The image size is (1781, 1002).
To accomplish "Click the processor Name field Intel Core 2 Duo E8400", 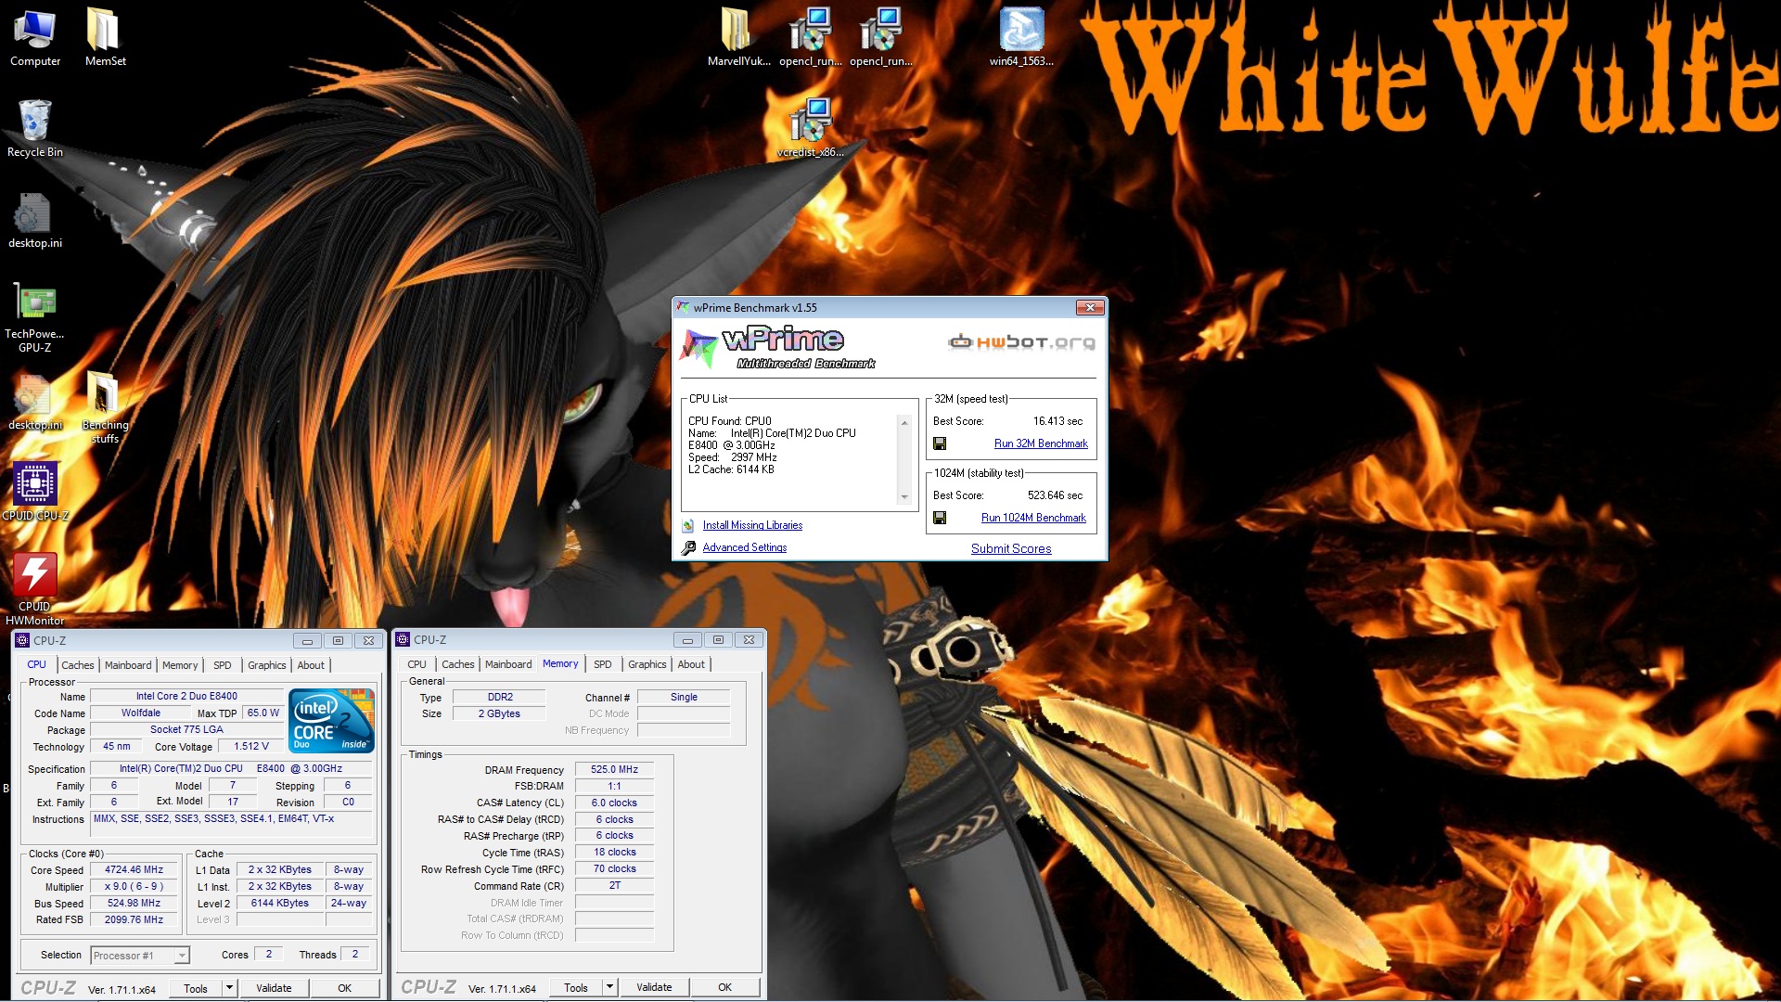I will point(186,696).
